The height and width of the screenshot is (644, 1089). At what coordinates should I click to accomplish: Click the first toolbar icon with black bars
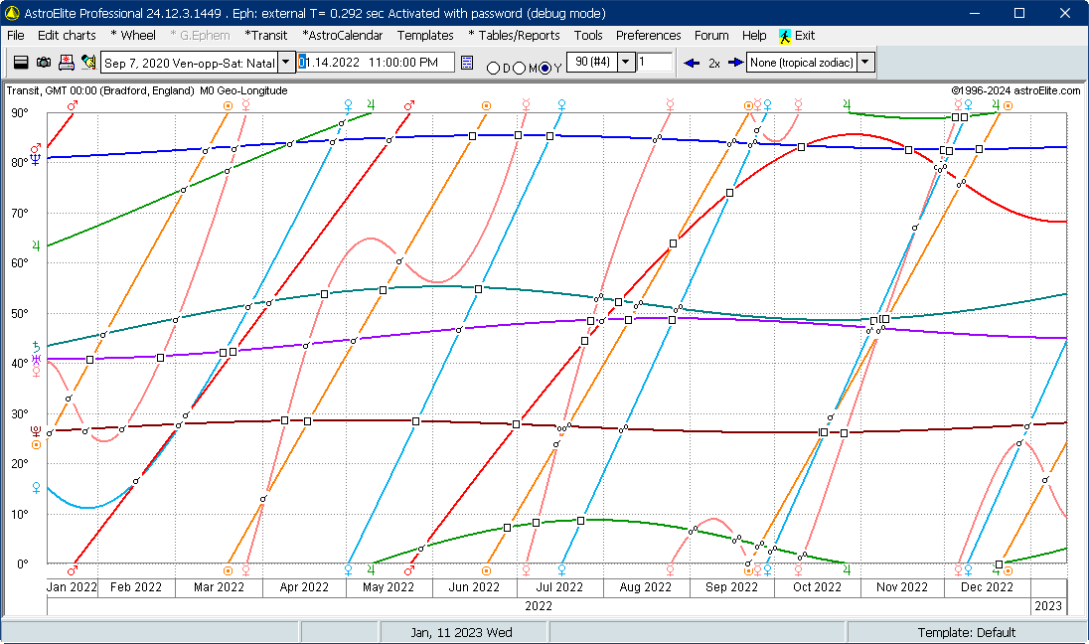[21, 63]
